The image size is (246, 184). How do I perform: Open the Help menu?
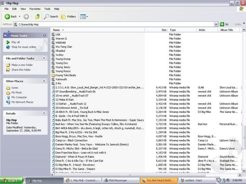pos(57,9)
